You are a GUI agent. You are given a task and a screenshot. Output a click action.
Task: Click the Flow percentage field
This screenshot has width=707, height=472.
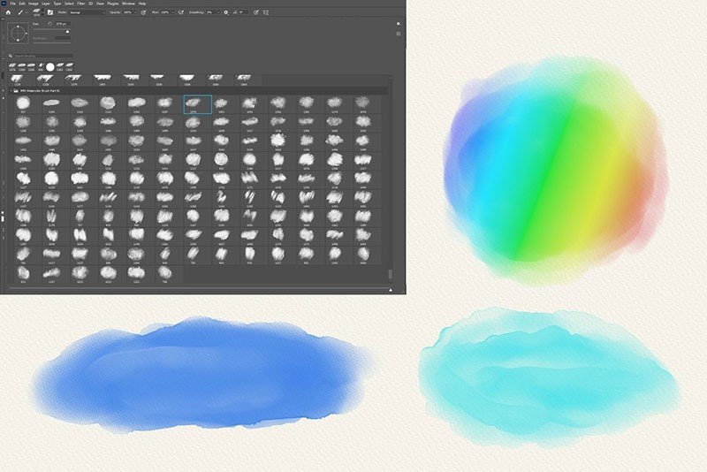tap(165, 12)
